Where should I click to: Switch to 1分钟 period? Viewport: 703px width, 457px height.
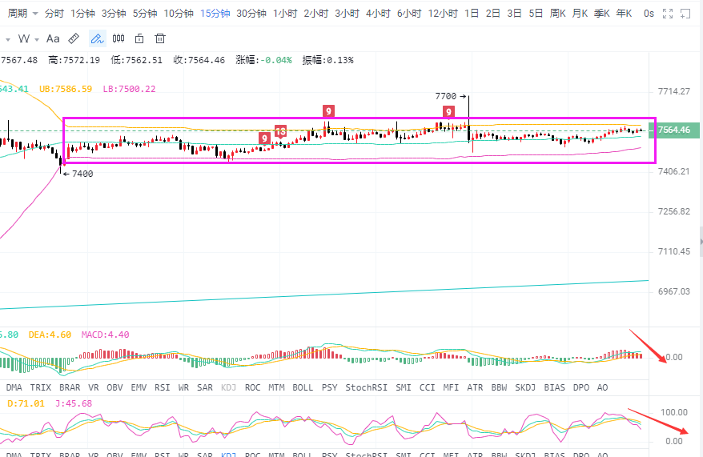pyautogui.click(x=82, y=14)
